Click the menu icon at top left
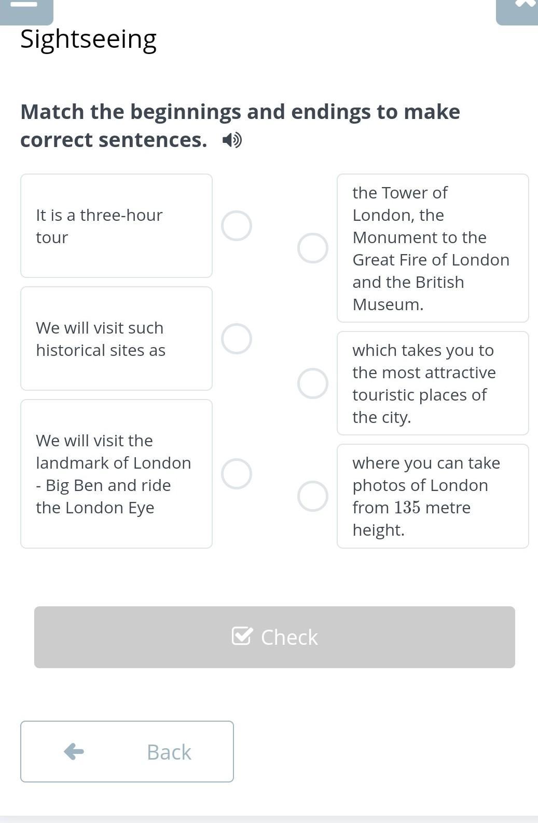This screenshot has width=538, height=823. [24, 6]
